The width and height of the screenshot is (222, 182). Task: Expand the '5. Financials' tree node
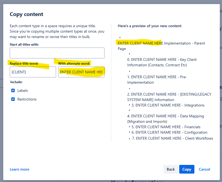pyautogui.click(x=129, y=127)
